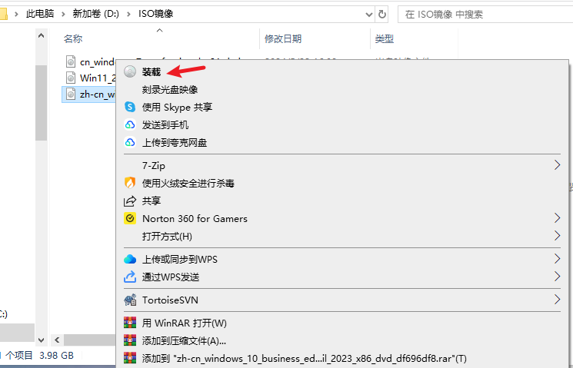The height and width of the screenshot is (368, 573).
Task: Sort by the 类型 column header
Action: [384, 38]
